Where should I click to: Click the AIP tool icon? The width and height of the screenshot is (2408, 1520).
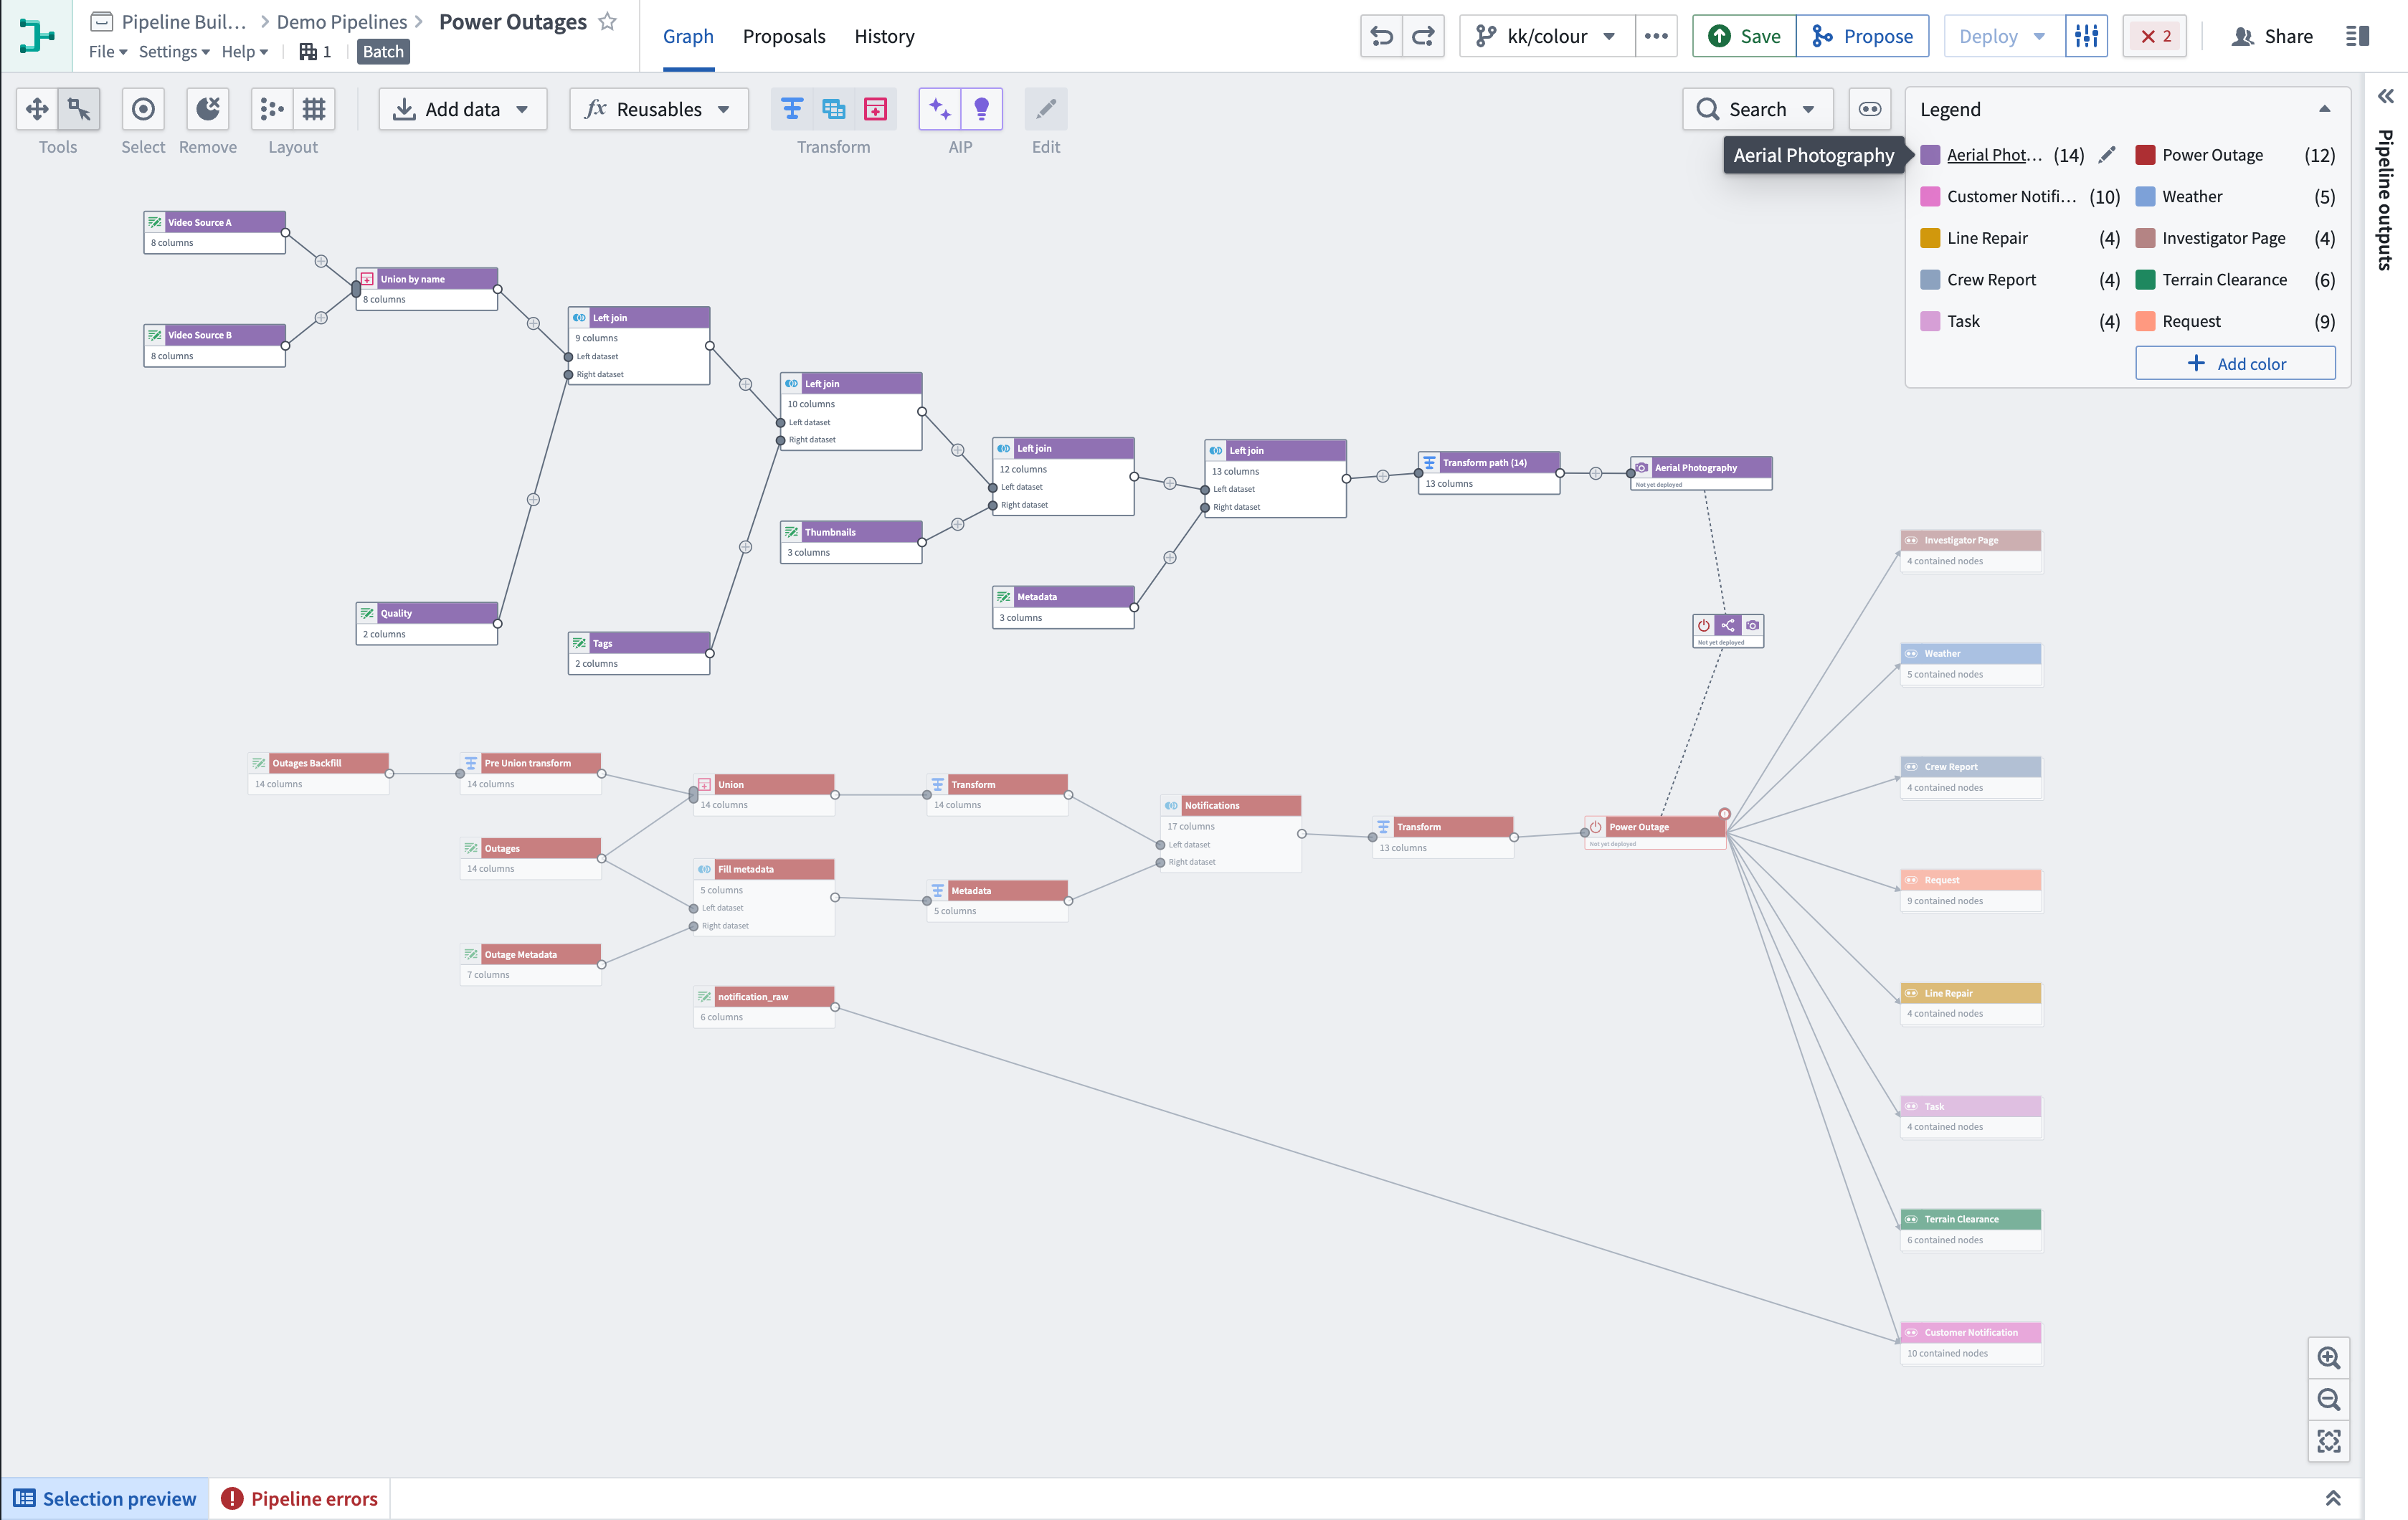940,108
